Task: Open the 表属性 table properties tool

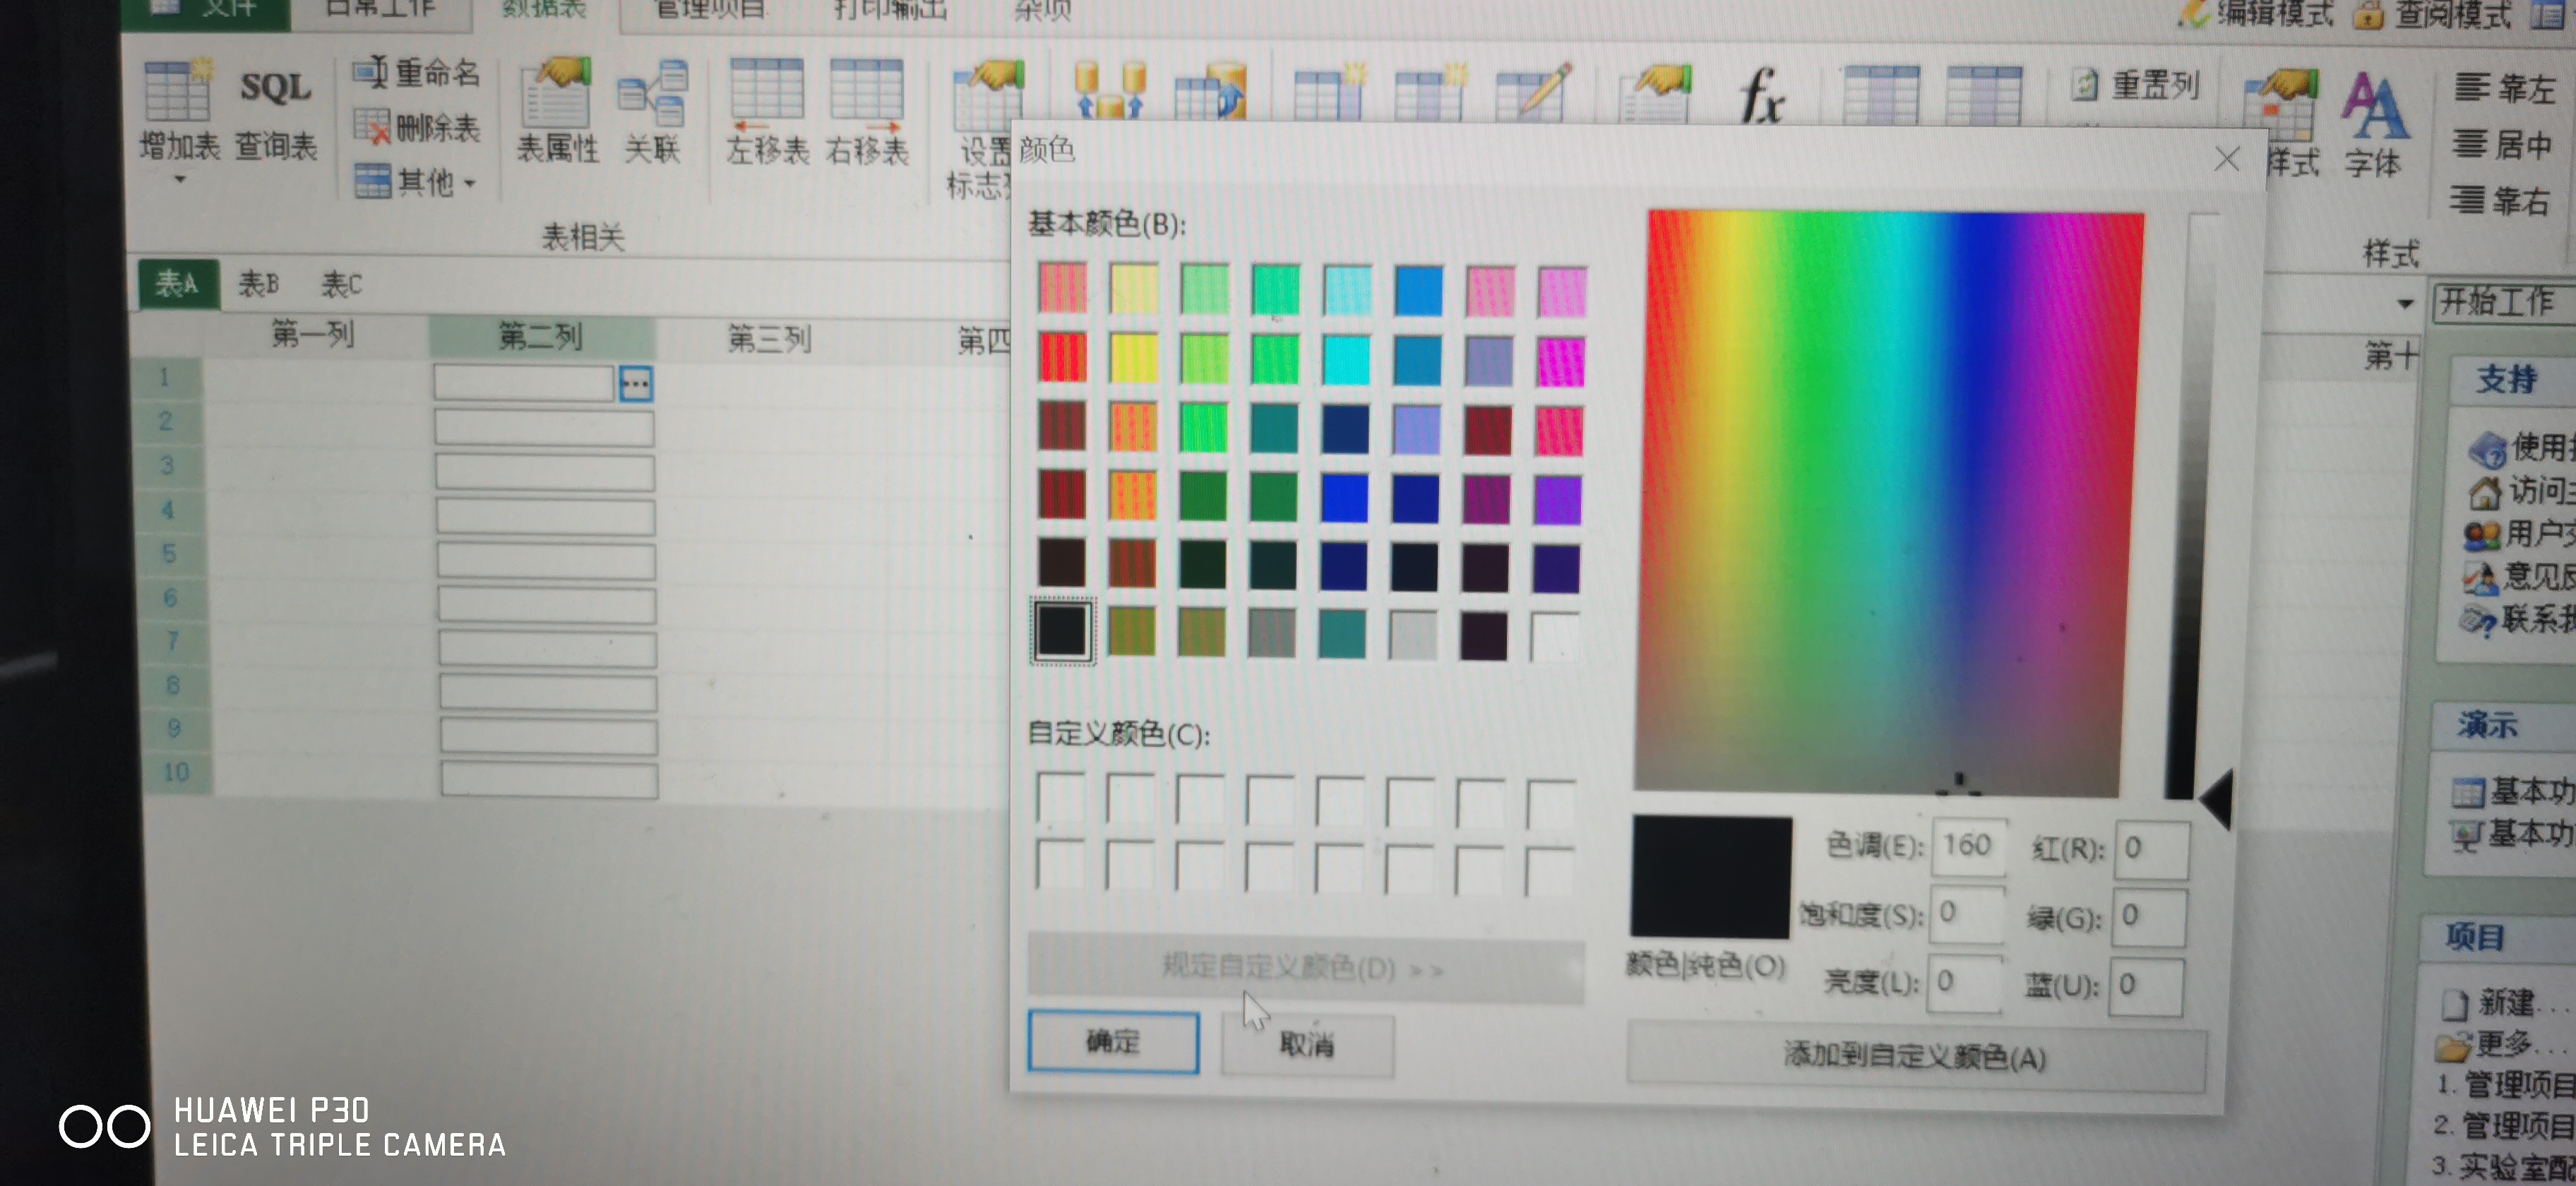Action: click(x=556, y=110)
